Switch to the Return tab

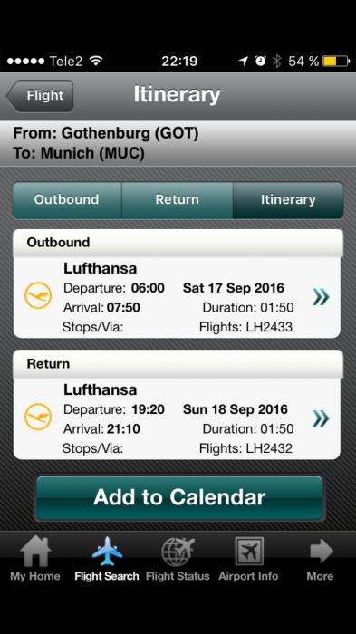coord(178,200)
